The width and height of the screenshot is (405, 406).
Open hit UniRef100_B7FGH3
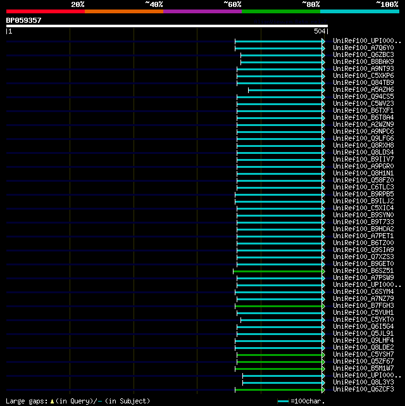[x=363, y=306]
